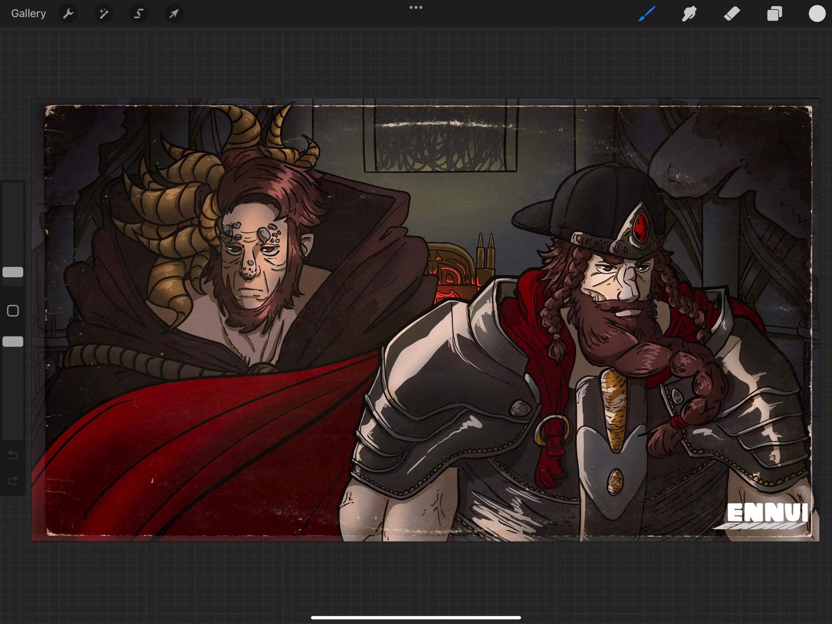Select the Brush paint tool
Screen dimensions: 832x624
point(647,14)
